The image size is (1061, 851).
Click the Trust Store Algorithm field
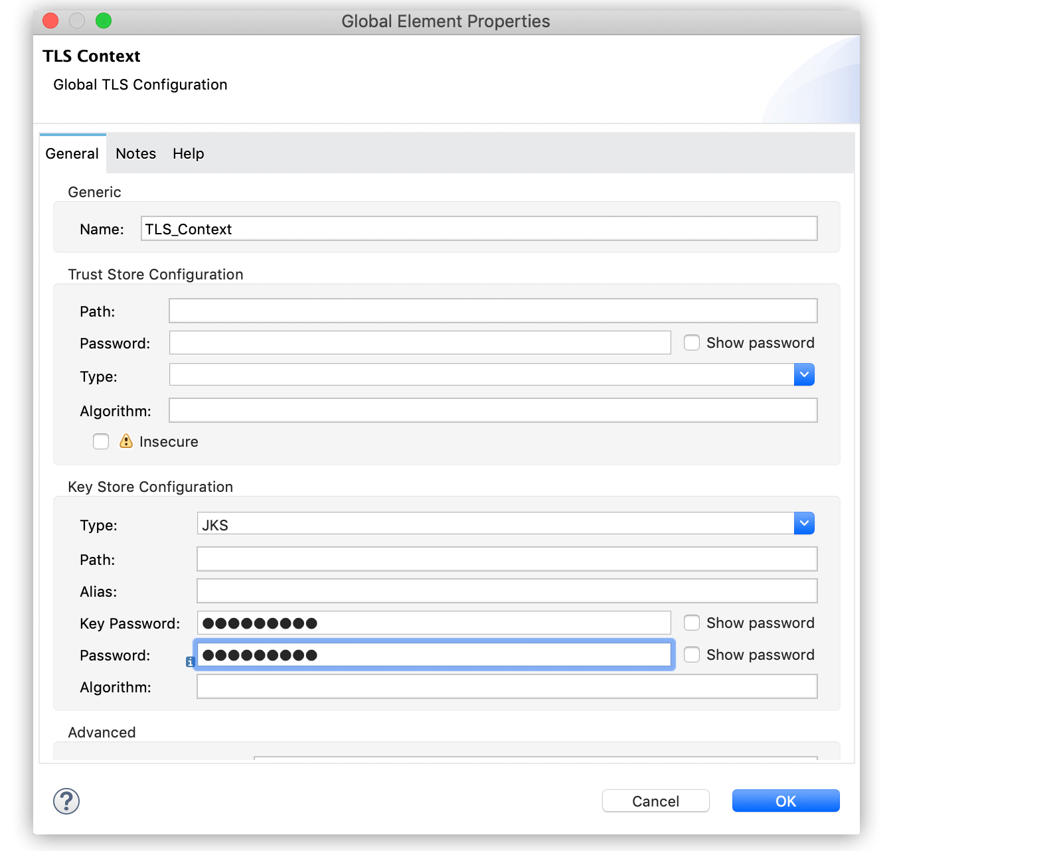[493, 411]
